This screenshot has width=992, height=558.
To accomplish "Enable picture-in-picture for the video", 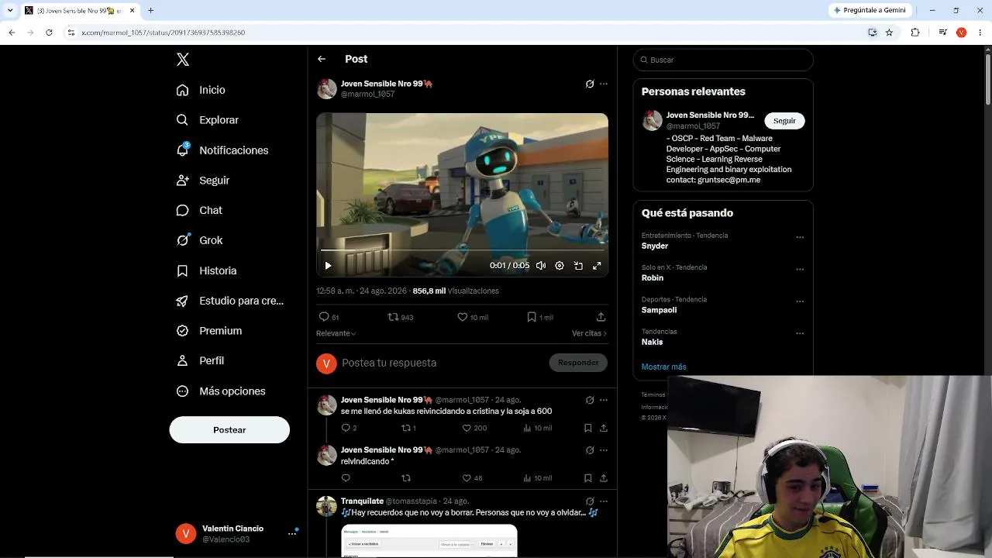I will 578,266.
